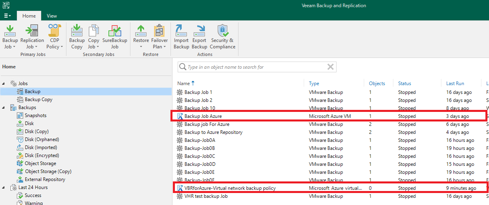The width and height of the screenshot is (489, 205).
Task: Switch to the Home ribbon tab
Action: (x=29, y=16)
